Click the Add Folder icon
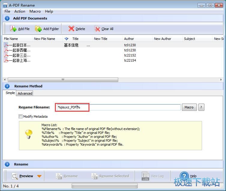This screenshot has width=226, height=191. point(38,29)
